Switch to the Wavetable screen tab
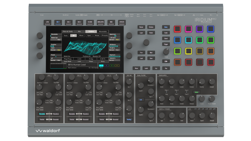Screen dimensions: 251x141 [x=103, y=31]
